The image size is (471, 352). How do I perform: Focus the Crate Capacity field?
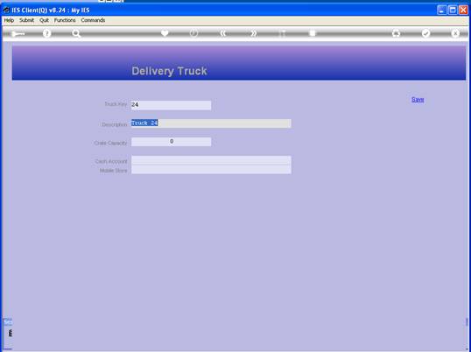click(171, 142)
